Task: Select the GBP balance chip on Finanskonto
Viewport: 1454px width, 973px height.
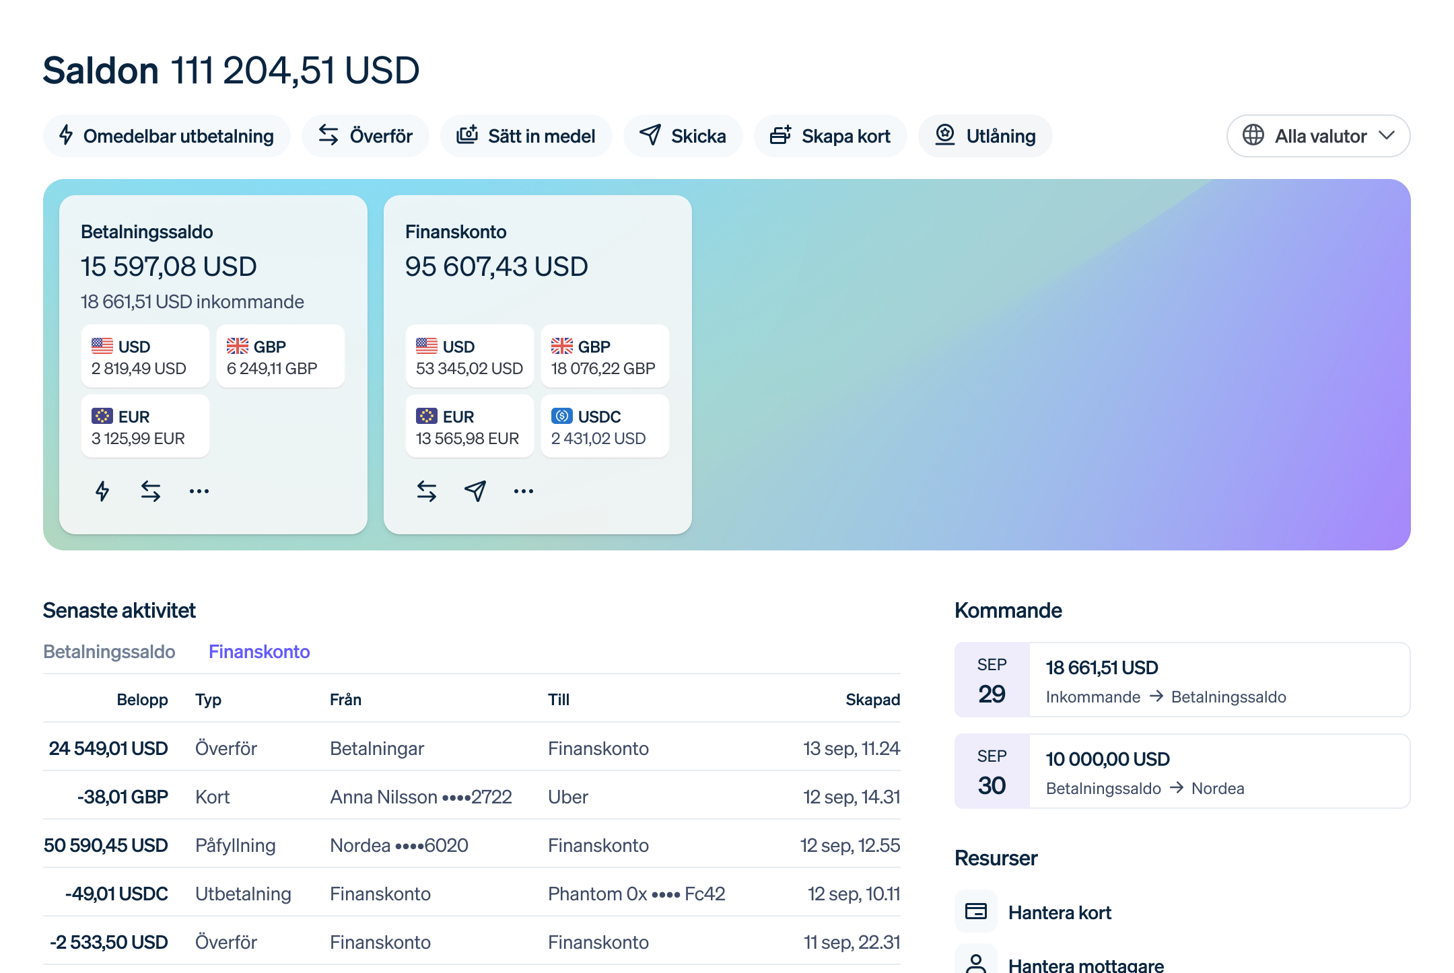Action: [x=604, y=356]
